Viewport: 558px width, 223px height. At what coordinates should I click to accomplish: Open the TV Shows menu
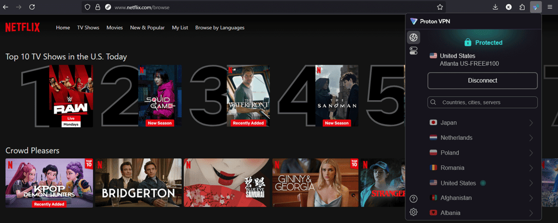[88, 28]
